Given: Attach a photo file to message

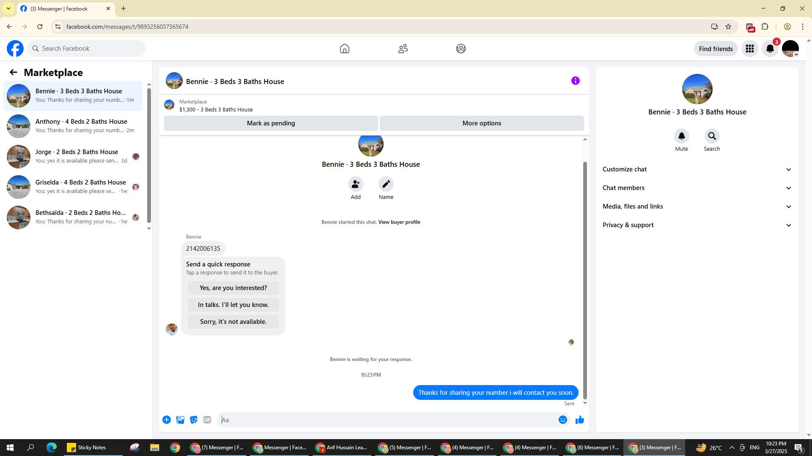Looking at the screenshot, I should [180, 420].
